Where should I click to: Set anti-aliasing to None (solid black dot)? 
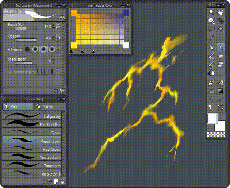[x=27, y=49]
